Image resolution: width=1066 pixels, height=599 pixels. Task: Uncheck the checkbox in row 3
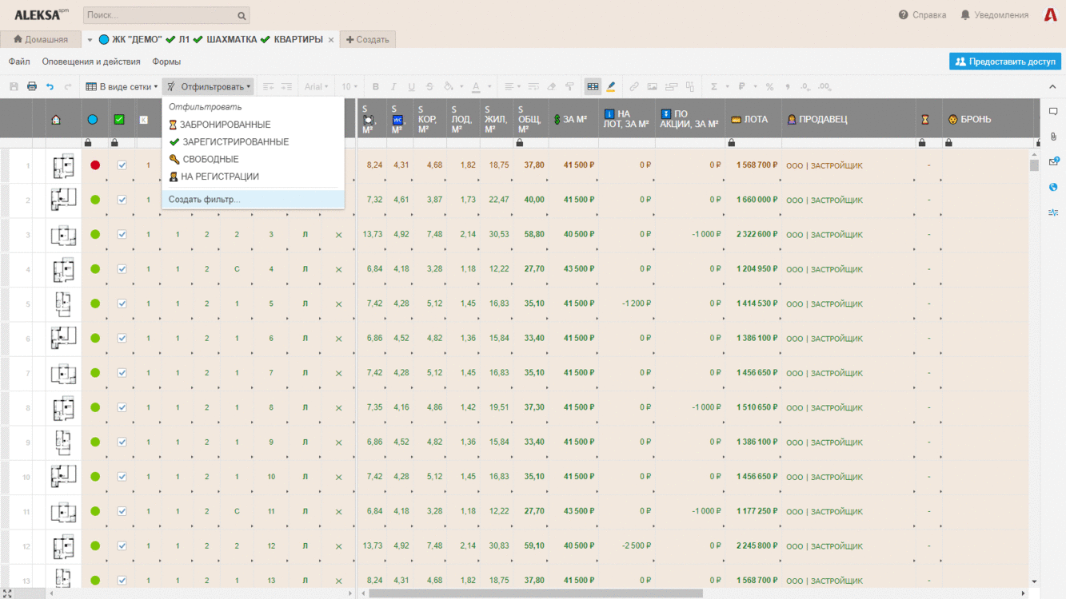pyautogui.click(x=122, y=235)
